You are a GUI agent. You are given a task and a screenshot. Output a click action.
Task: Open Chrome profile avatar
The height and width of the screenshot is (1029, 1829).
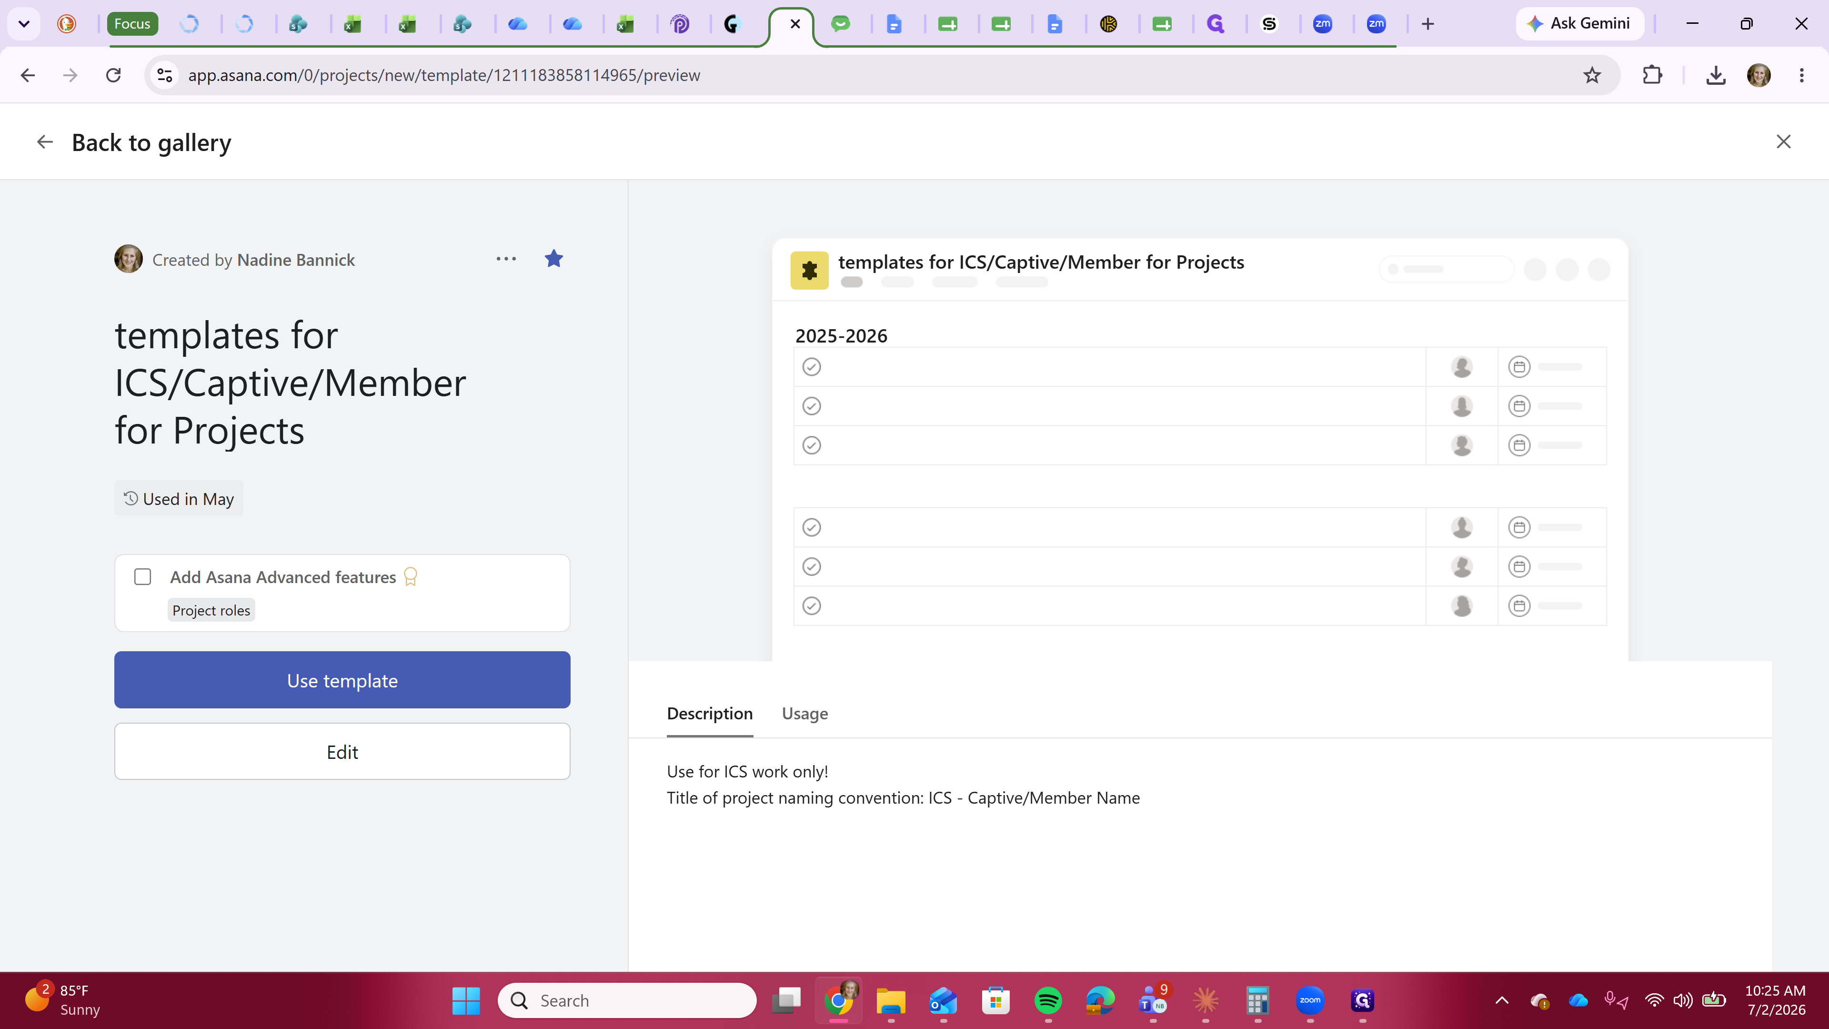coord(1759,75)
